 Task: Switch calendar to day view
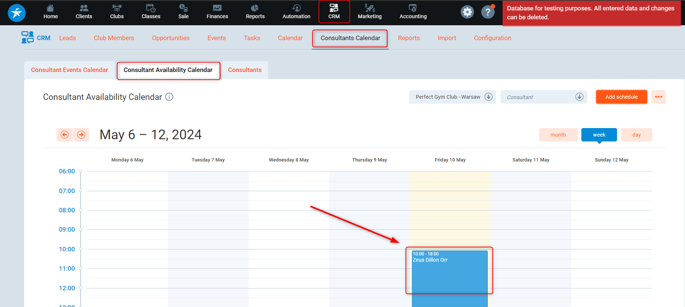636,135
